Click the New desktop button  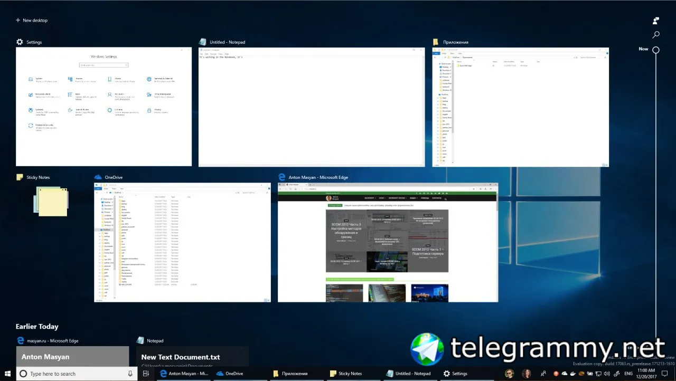(x=32, y=21)
